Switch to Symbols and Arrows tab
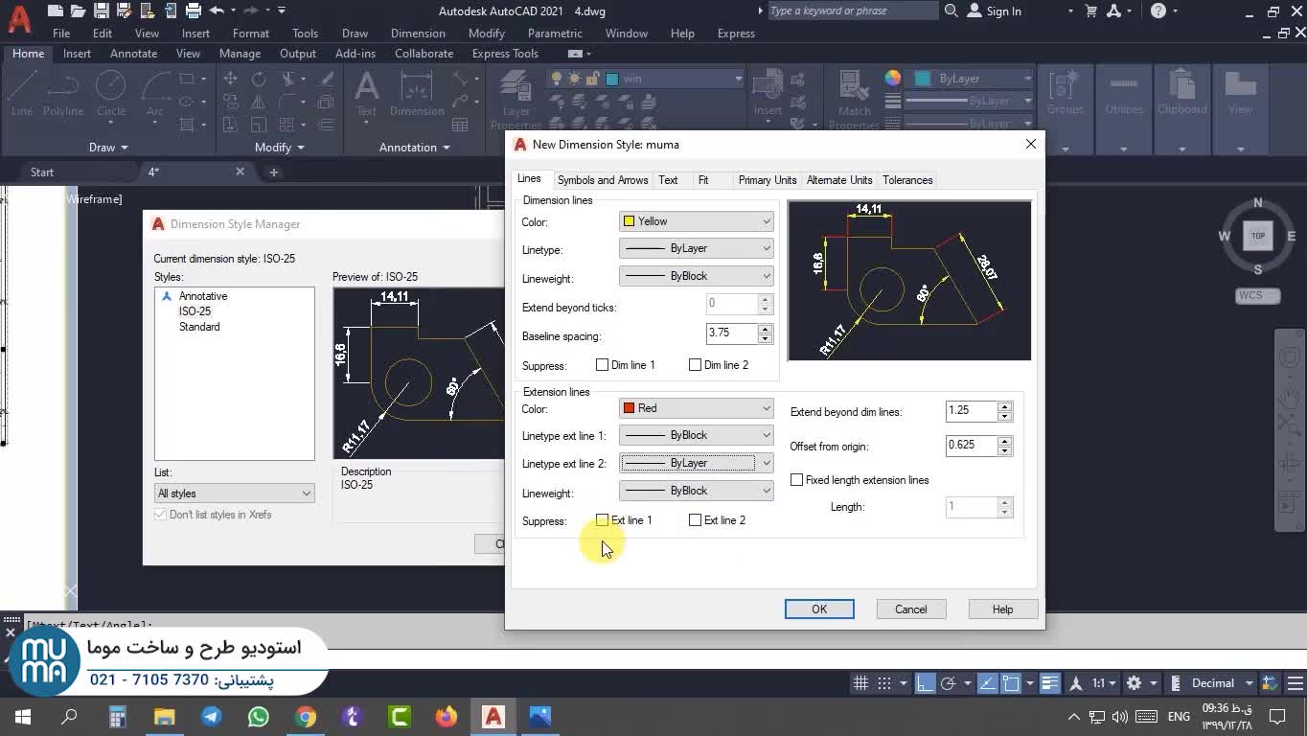Viewport: 1307px width, 736px height. (602, 180)
